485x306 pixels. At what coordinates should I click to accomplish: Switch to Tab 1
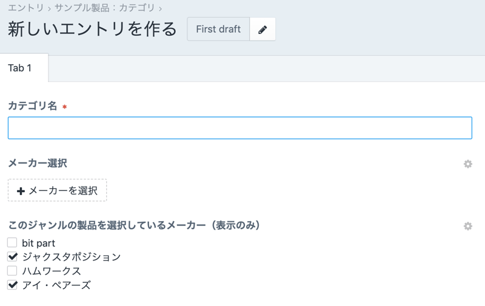click(x=20, y=68)
